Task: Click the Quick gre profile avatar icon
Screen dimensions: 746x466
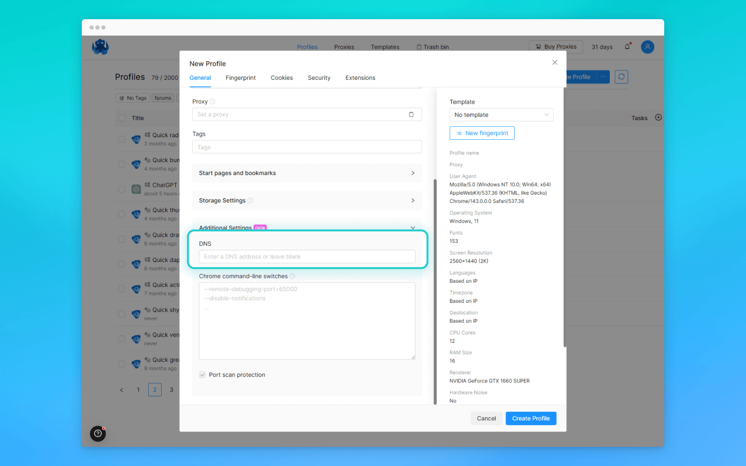Action: coord(136,363)
